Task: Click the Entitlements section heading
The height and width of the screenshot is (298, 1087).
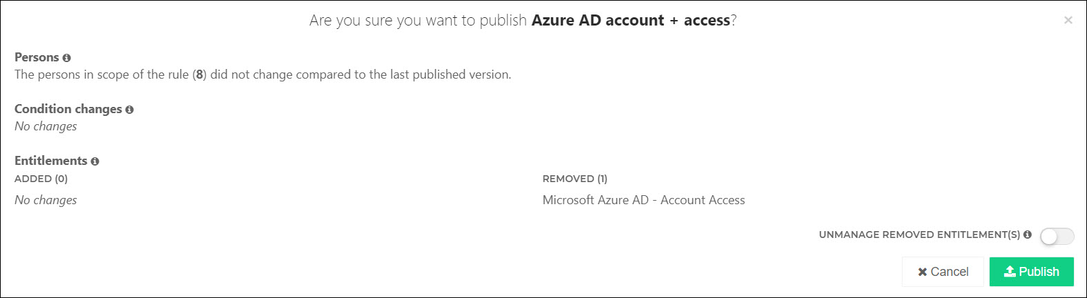Action: (51, 161)
